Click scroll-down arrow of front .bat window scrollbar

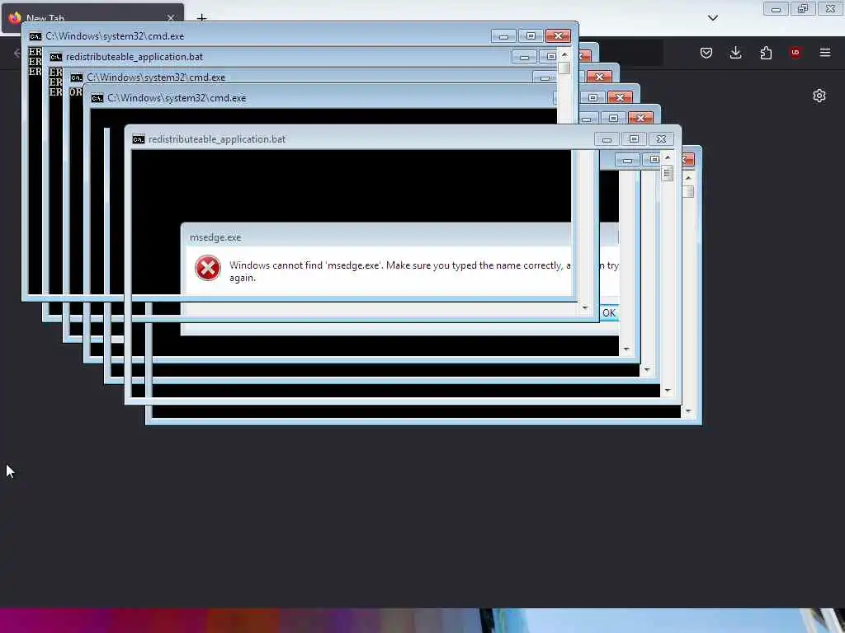[x=668, y=391]
